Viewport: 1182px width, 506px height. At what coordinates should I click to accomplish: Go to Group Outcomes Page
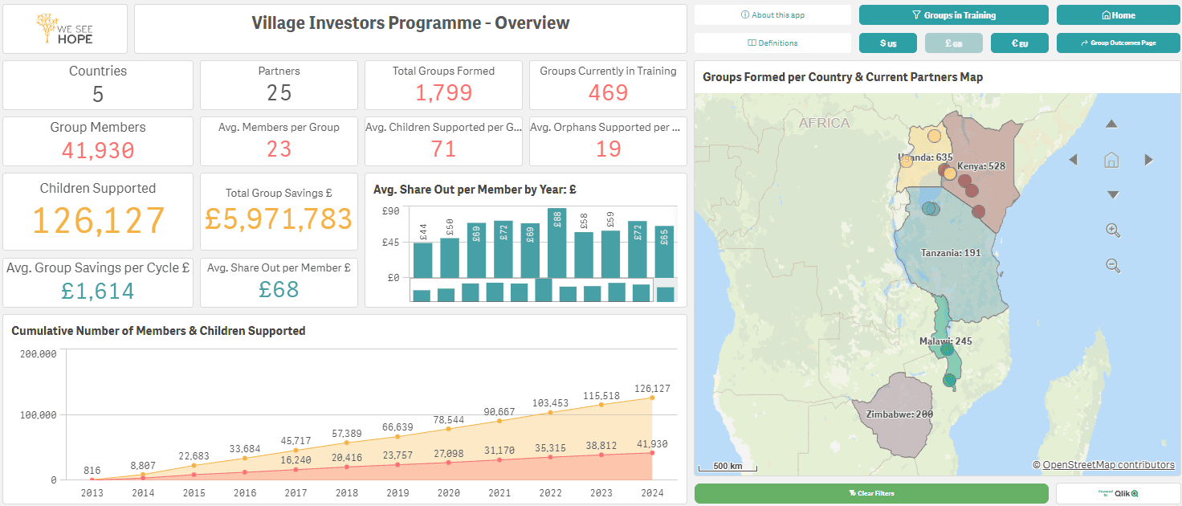coord(1119,43)
